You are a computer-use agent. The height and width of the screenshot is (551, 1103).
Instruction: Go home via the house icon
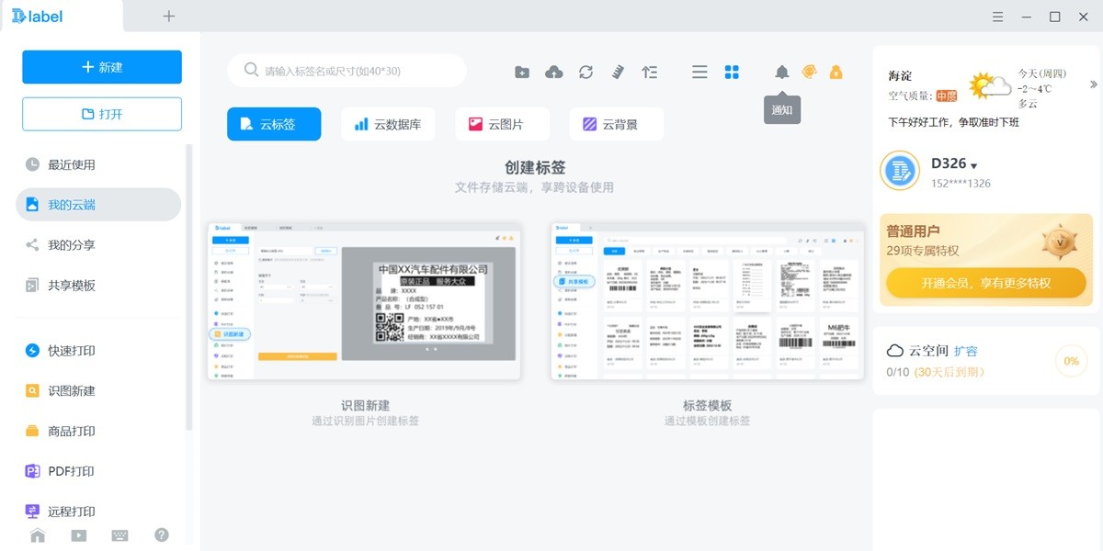[37, 534]
